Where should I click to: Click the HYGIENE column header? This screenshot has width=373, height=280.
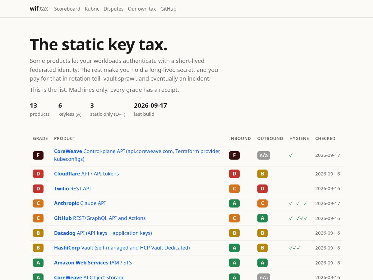(299, 138)
